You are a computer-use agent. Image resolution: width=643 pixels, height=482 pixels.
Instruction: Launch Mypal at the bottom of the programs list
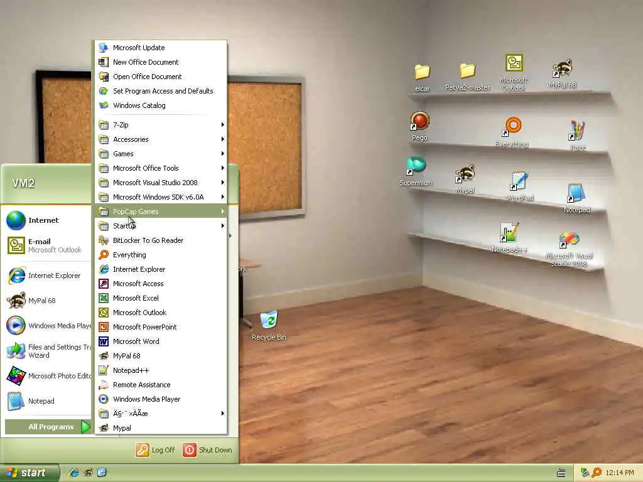(x=161, y=428)
